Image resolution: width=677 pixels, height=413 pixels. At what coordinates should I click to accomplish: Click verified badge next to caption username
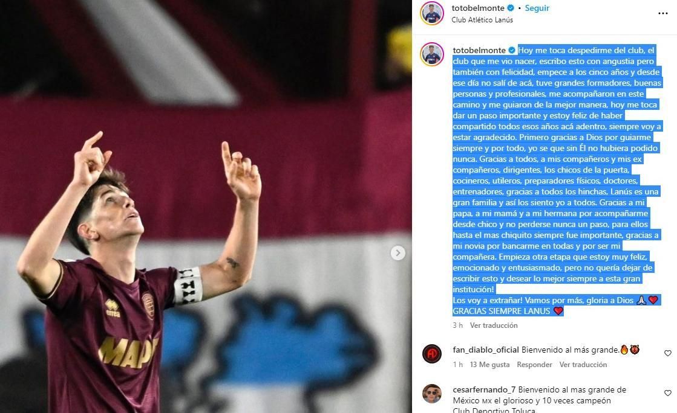click(512, 50)
